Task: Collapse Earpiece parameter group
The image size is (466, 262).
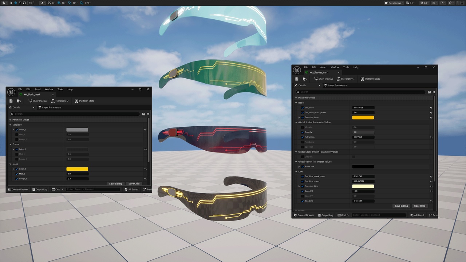Action: click(11, 125)
